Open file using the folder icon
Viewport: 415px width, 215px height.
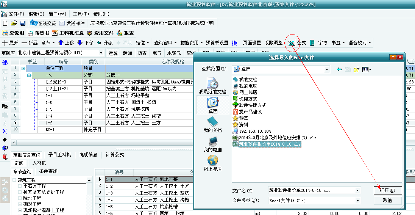click(14, 24)
